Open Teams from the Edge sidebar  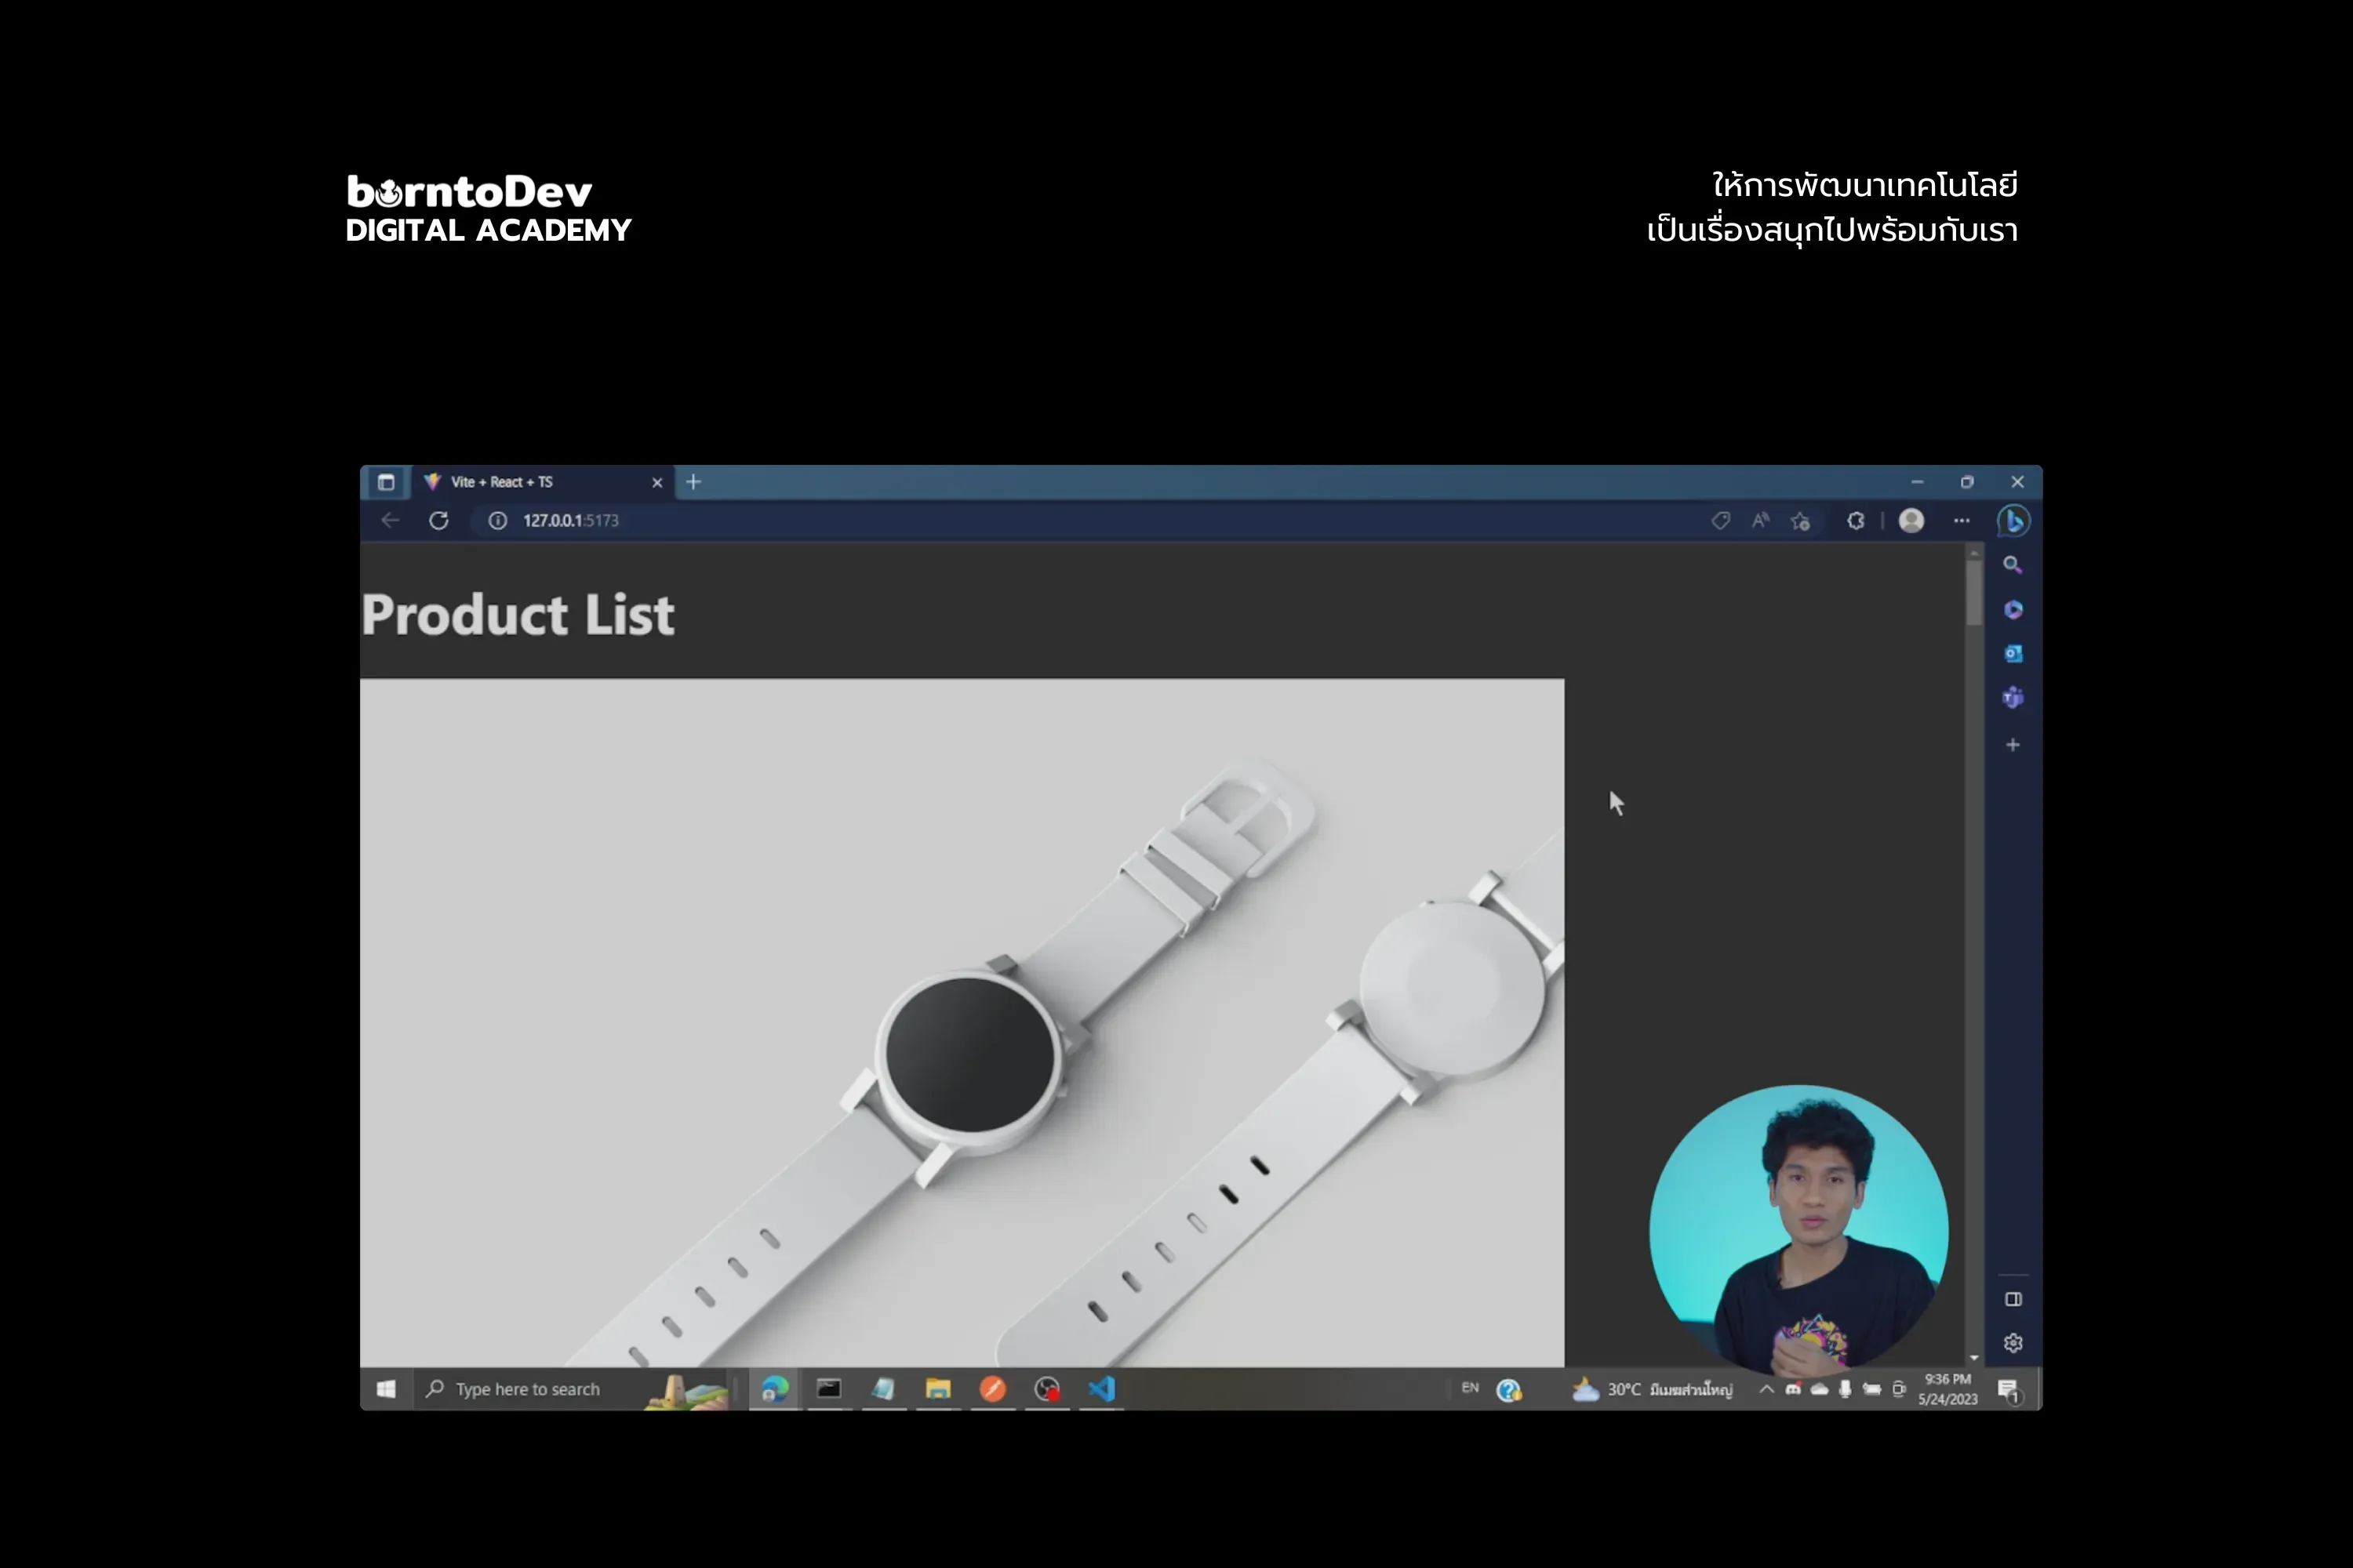(2013, 698)
